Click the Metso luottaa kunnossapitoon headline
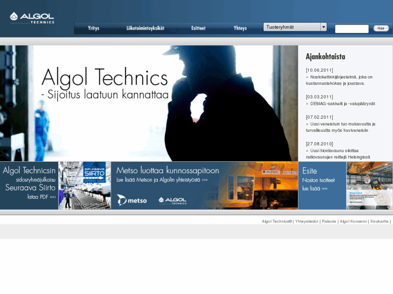The height and width of the screenshot is (294, 393). (x=168, y=170)
